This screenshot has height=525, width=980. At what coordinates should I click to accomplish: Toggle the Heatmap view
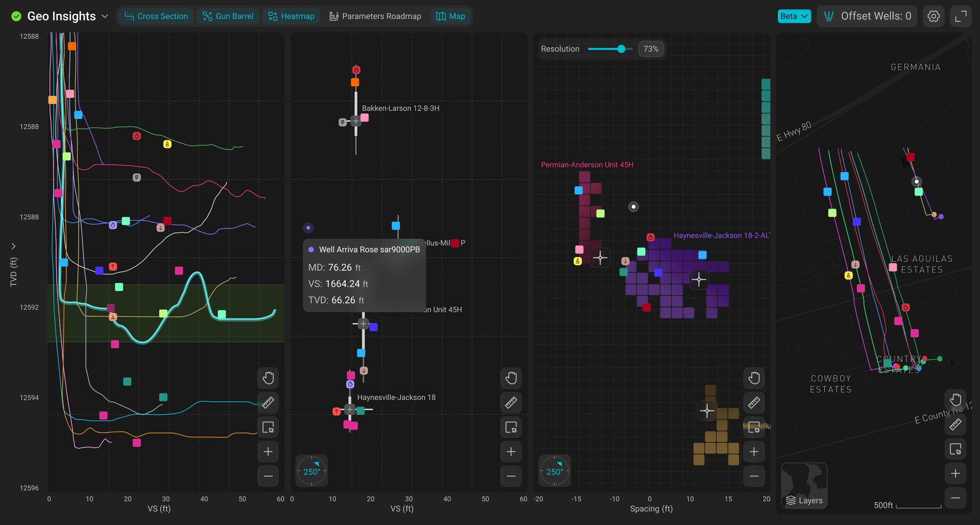(291, 16)
